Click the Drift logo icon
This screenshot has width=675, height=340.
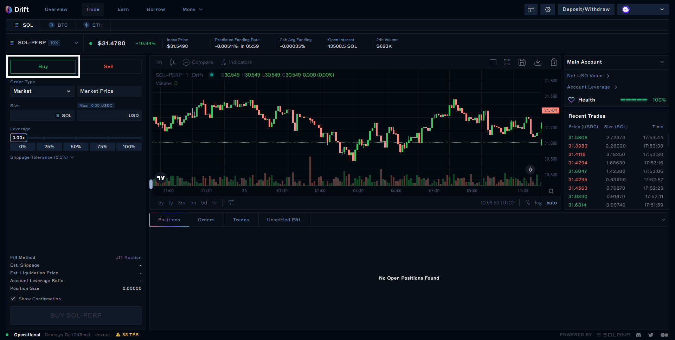tap(9, 9)
